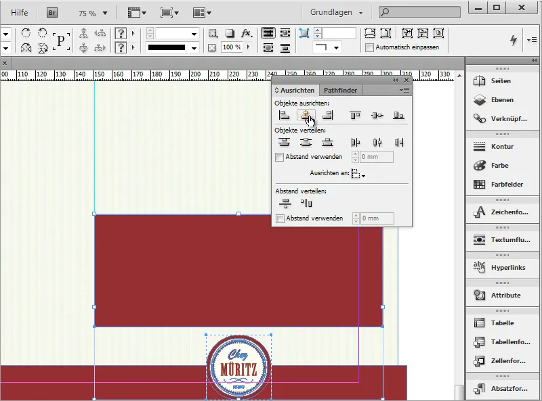Select the Chez Müritz logo on canvas

click(x=238, y=367)
